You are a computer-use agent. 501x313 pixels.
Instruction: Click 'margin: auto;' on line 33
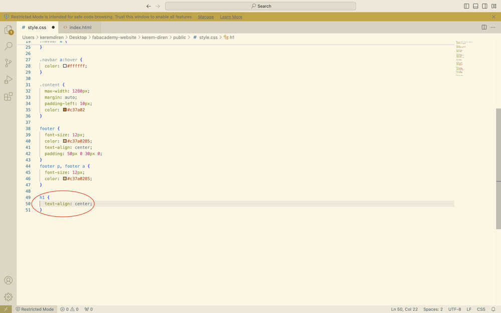coord(61,98)
